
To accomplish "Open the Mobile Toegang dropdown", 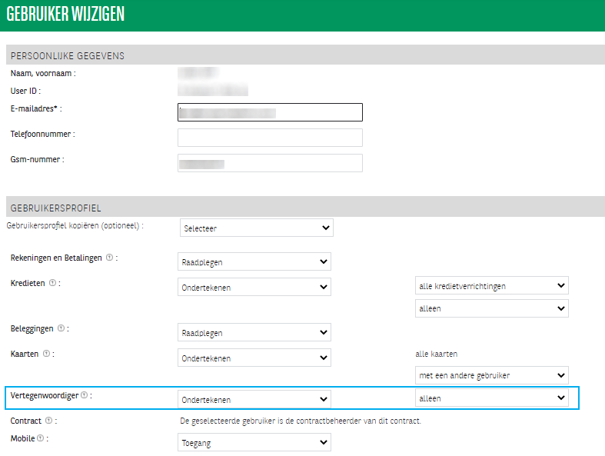I will click(x=254, y=443).
